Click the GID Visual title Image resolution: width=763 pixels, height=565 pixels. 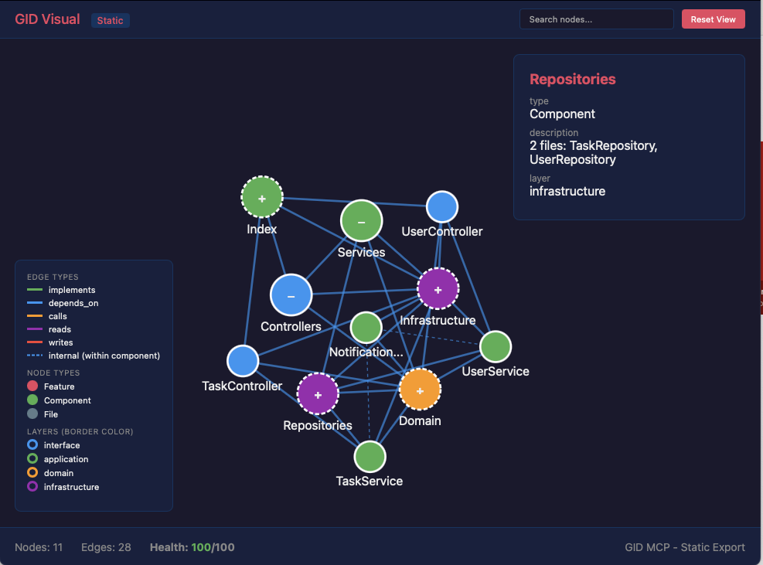click(x=47, y=19)
